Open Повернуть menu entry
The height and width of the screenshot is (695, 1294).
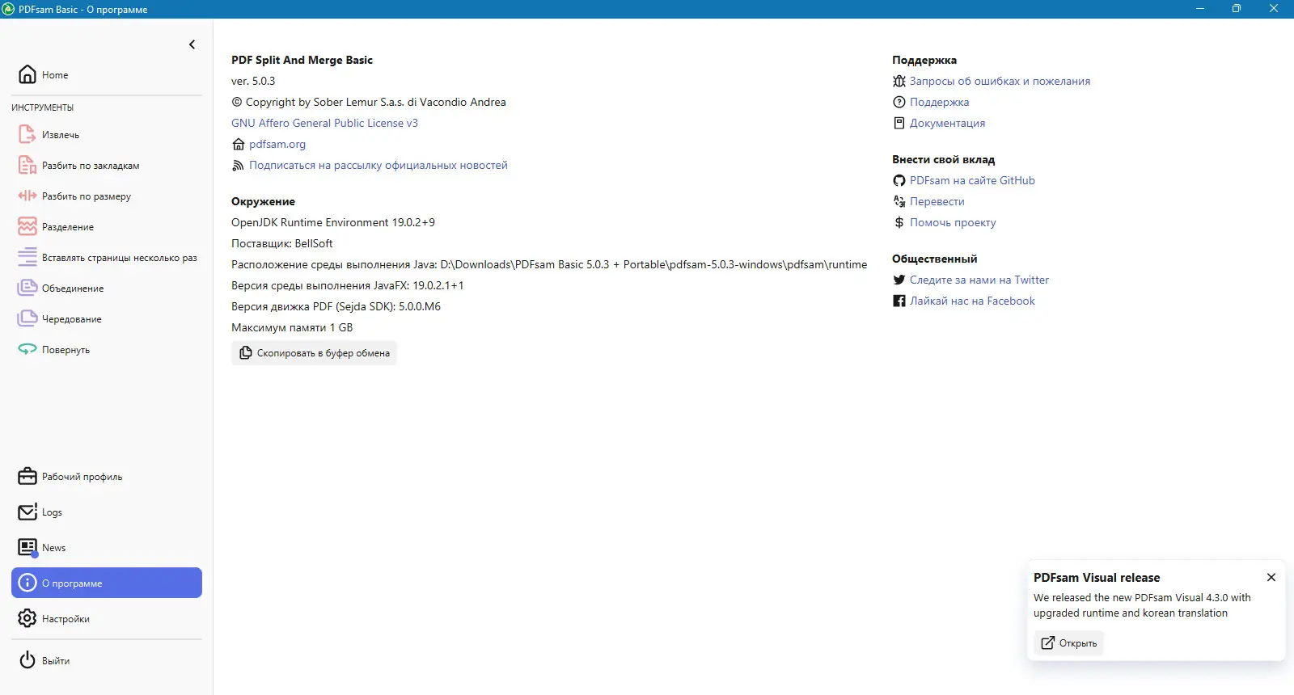click(66, 350)
